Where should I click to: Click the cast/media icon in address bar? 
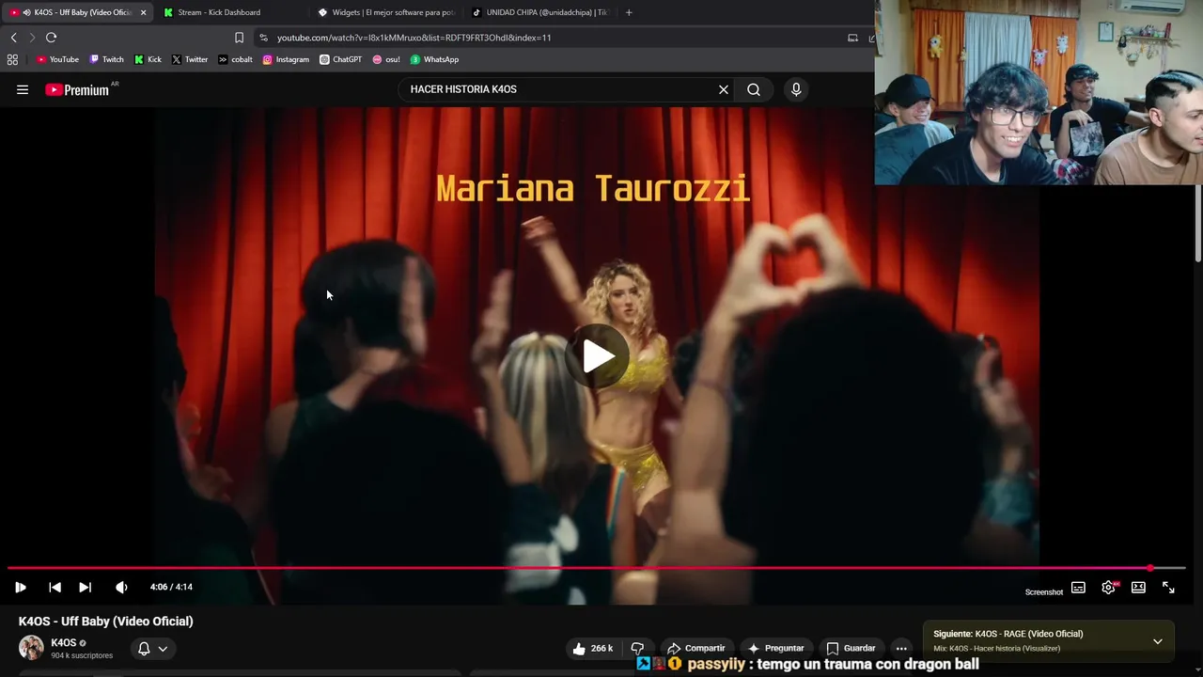pyautogui.click(x=852, y=38)
